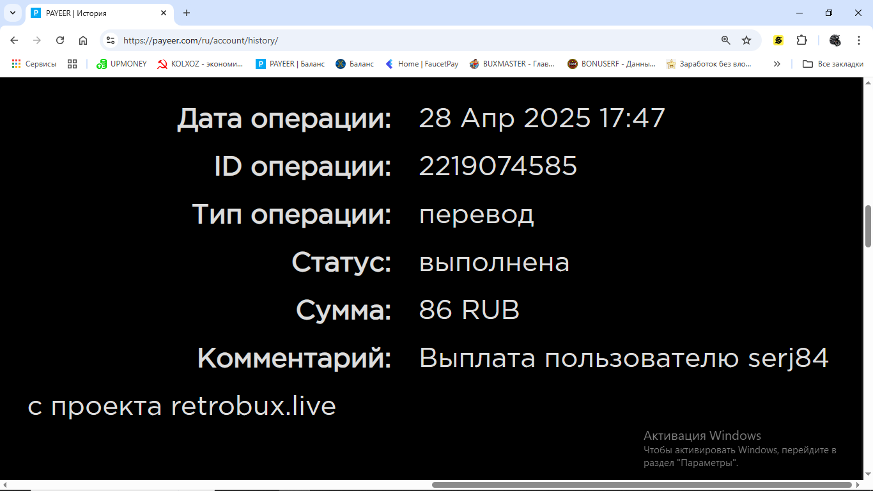Click the vertical scrollbar thumb

click(868, 226)
